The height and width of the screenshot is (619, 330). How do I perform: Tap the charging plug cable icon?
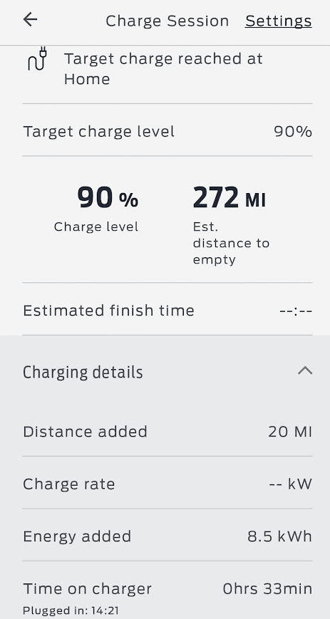37,58
